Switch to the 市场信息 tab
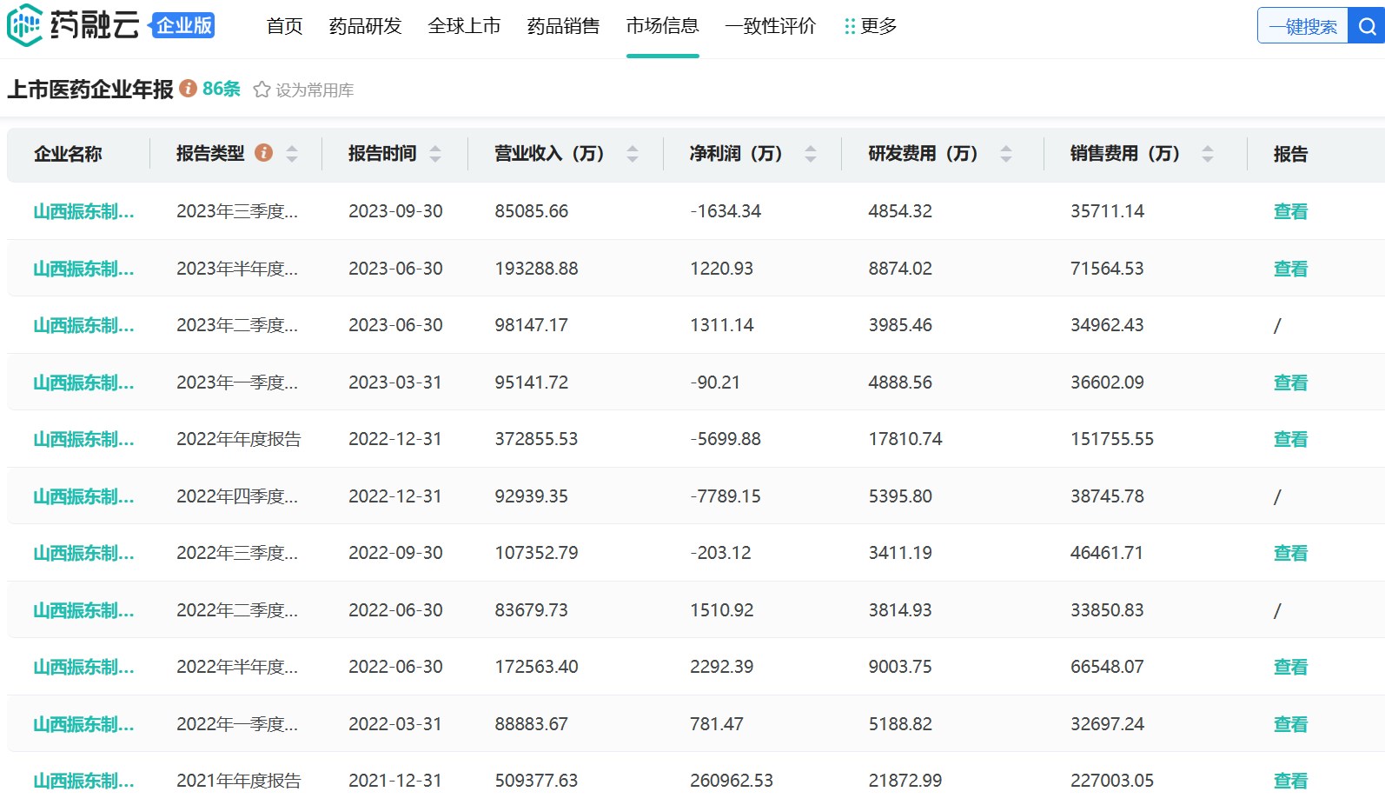The width and height of the screenshot is (1385, 805). coord(662,26)
